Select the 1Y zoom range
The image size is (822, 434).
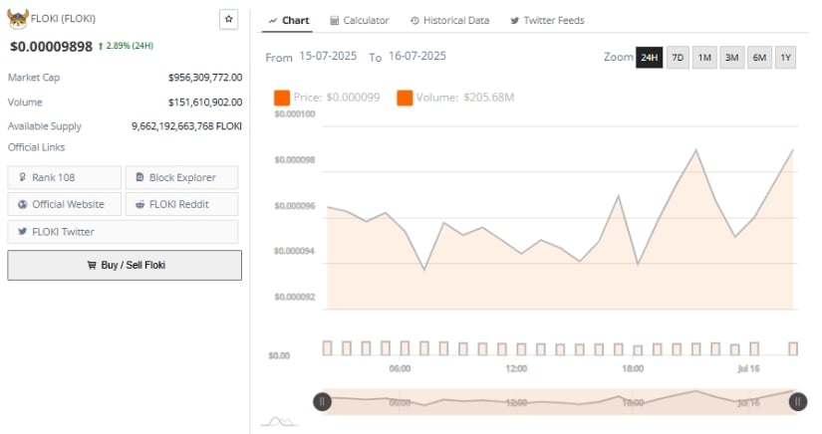coord(785,58)
